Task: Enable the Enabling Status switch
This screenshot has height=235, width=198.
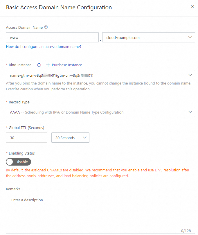Action: [18, 162]
